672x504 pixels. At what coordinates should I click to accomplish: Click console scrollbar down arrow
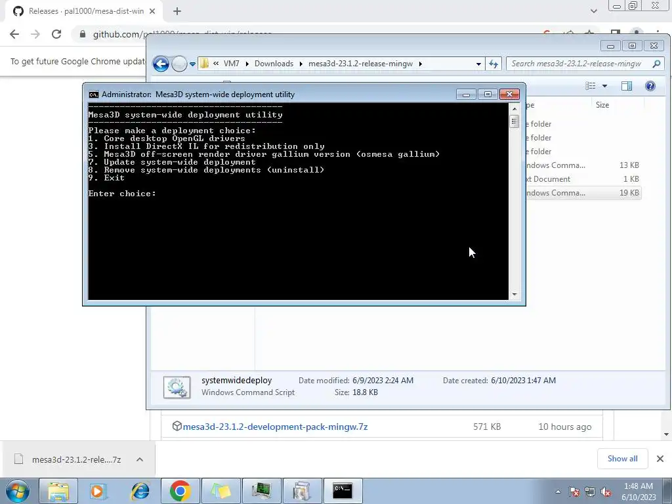(x=514, y=295)
